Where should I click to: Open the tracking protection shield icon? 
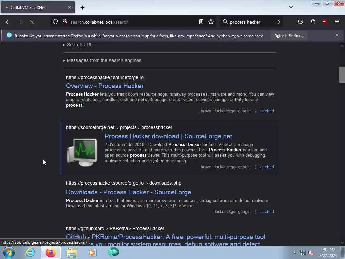pos(55,22)
